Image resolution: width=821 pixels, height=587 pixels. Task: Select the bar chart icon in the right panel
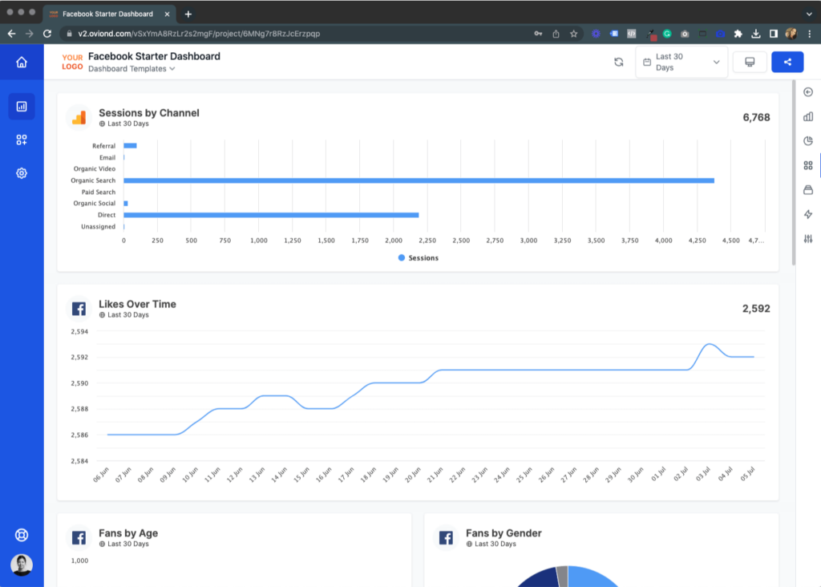[x=808, y=116]
